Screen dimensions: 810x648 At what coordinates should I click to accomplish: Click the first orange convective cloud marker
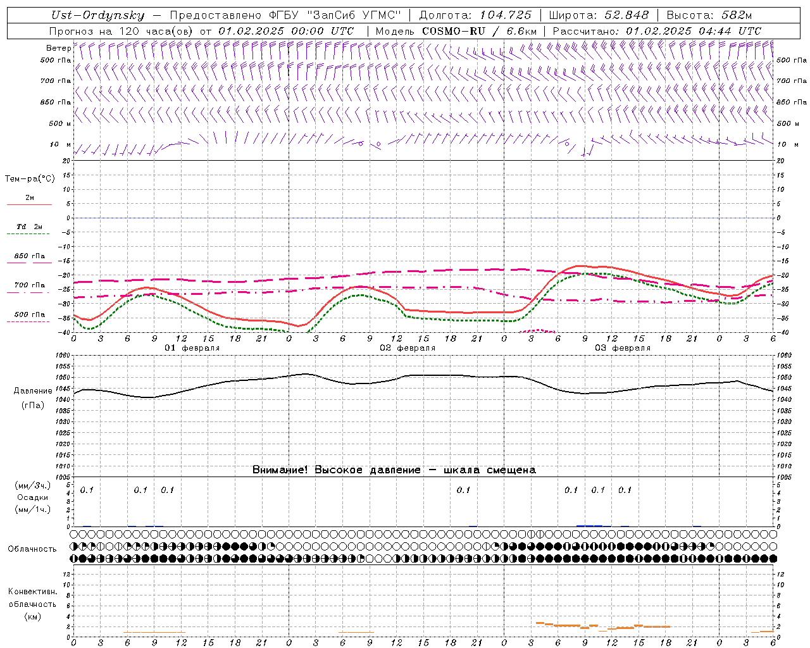point(540,623)
